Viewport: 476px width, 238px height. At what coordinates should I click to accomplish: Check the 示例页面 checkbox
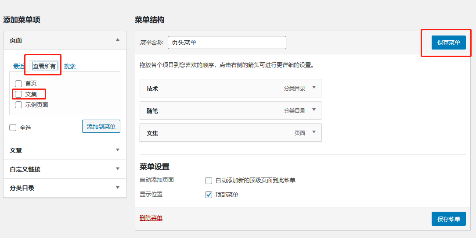click(18, 105)
